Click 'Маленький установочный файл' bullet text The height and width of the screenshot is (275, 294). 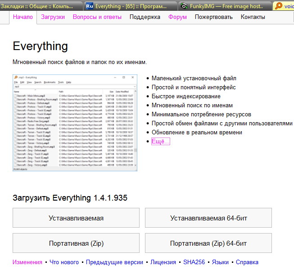(194, 78)
